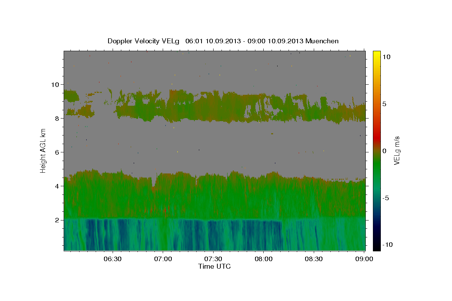Image resolution: width=452 pixels, height=301 pixels.
Task: Click the colorbar value '5'
Action: coord(384,104)
